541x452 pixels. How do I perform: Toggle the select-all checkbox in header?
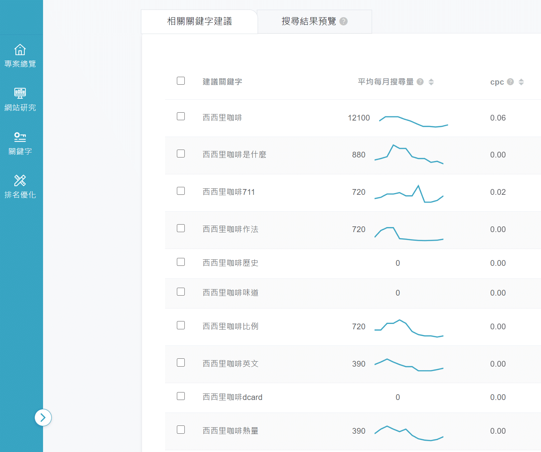point(181,81)
